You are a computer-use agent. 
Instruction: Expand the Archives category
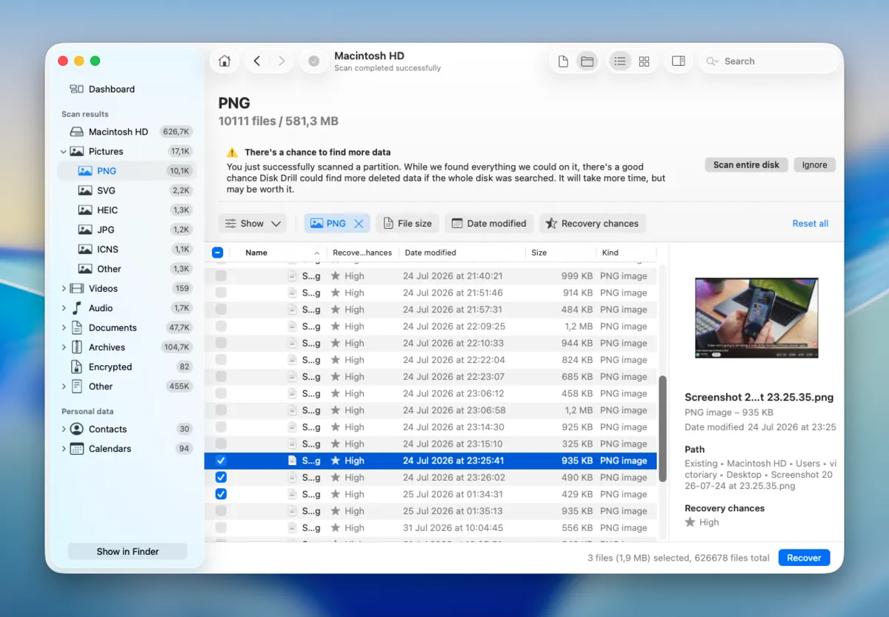tap(64, 347)
